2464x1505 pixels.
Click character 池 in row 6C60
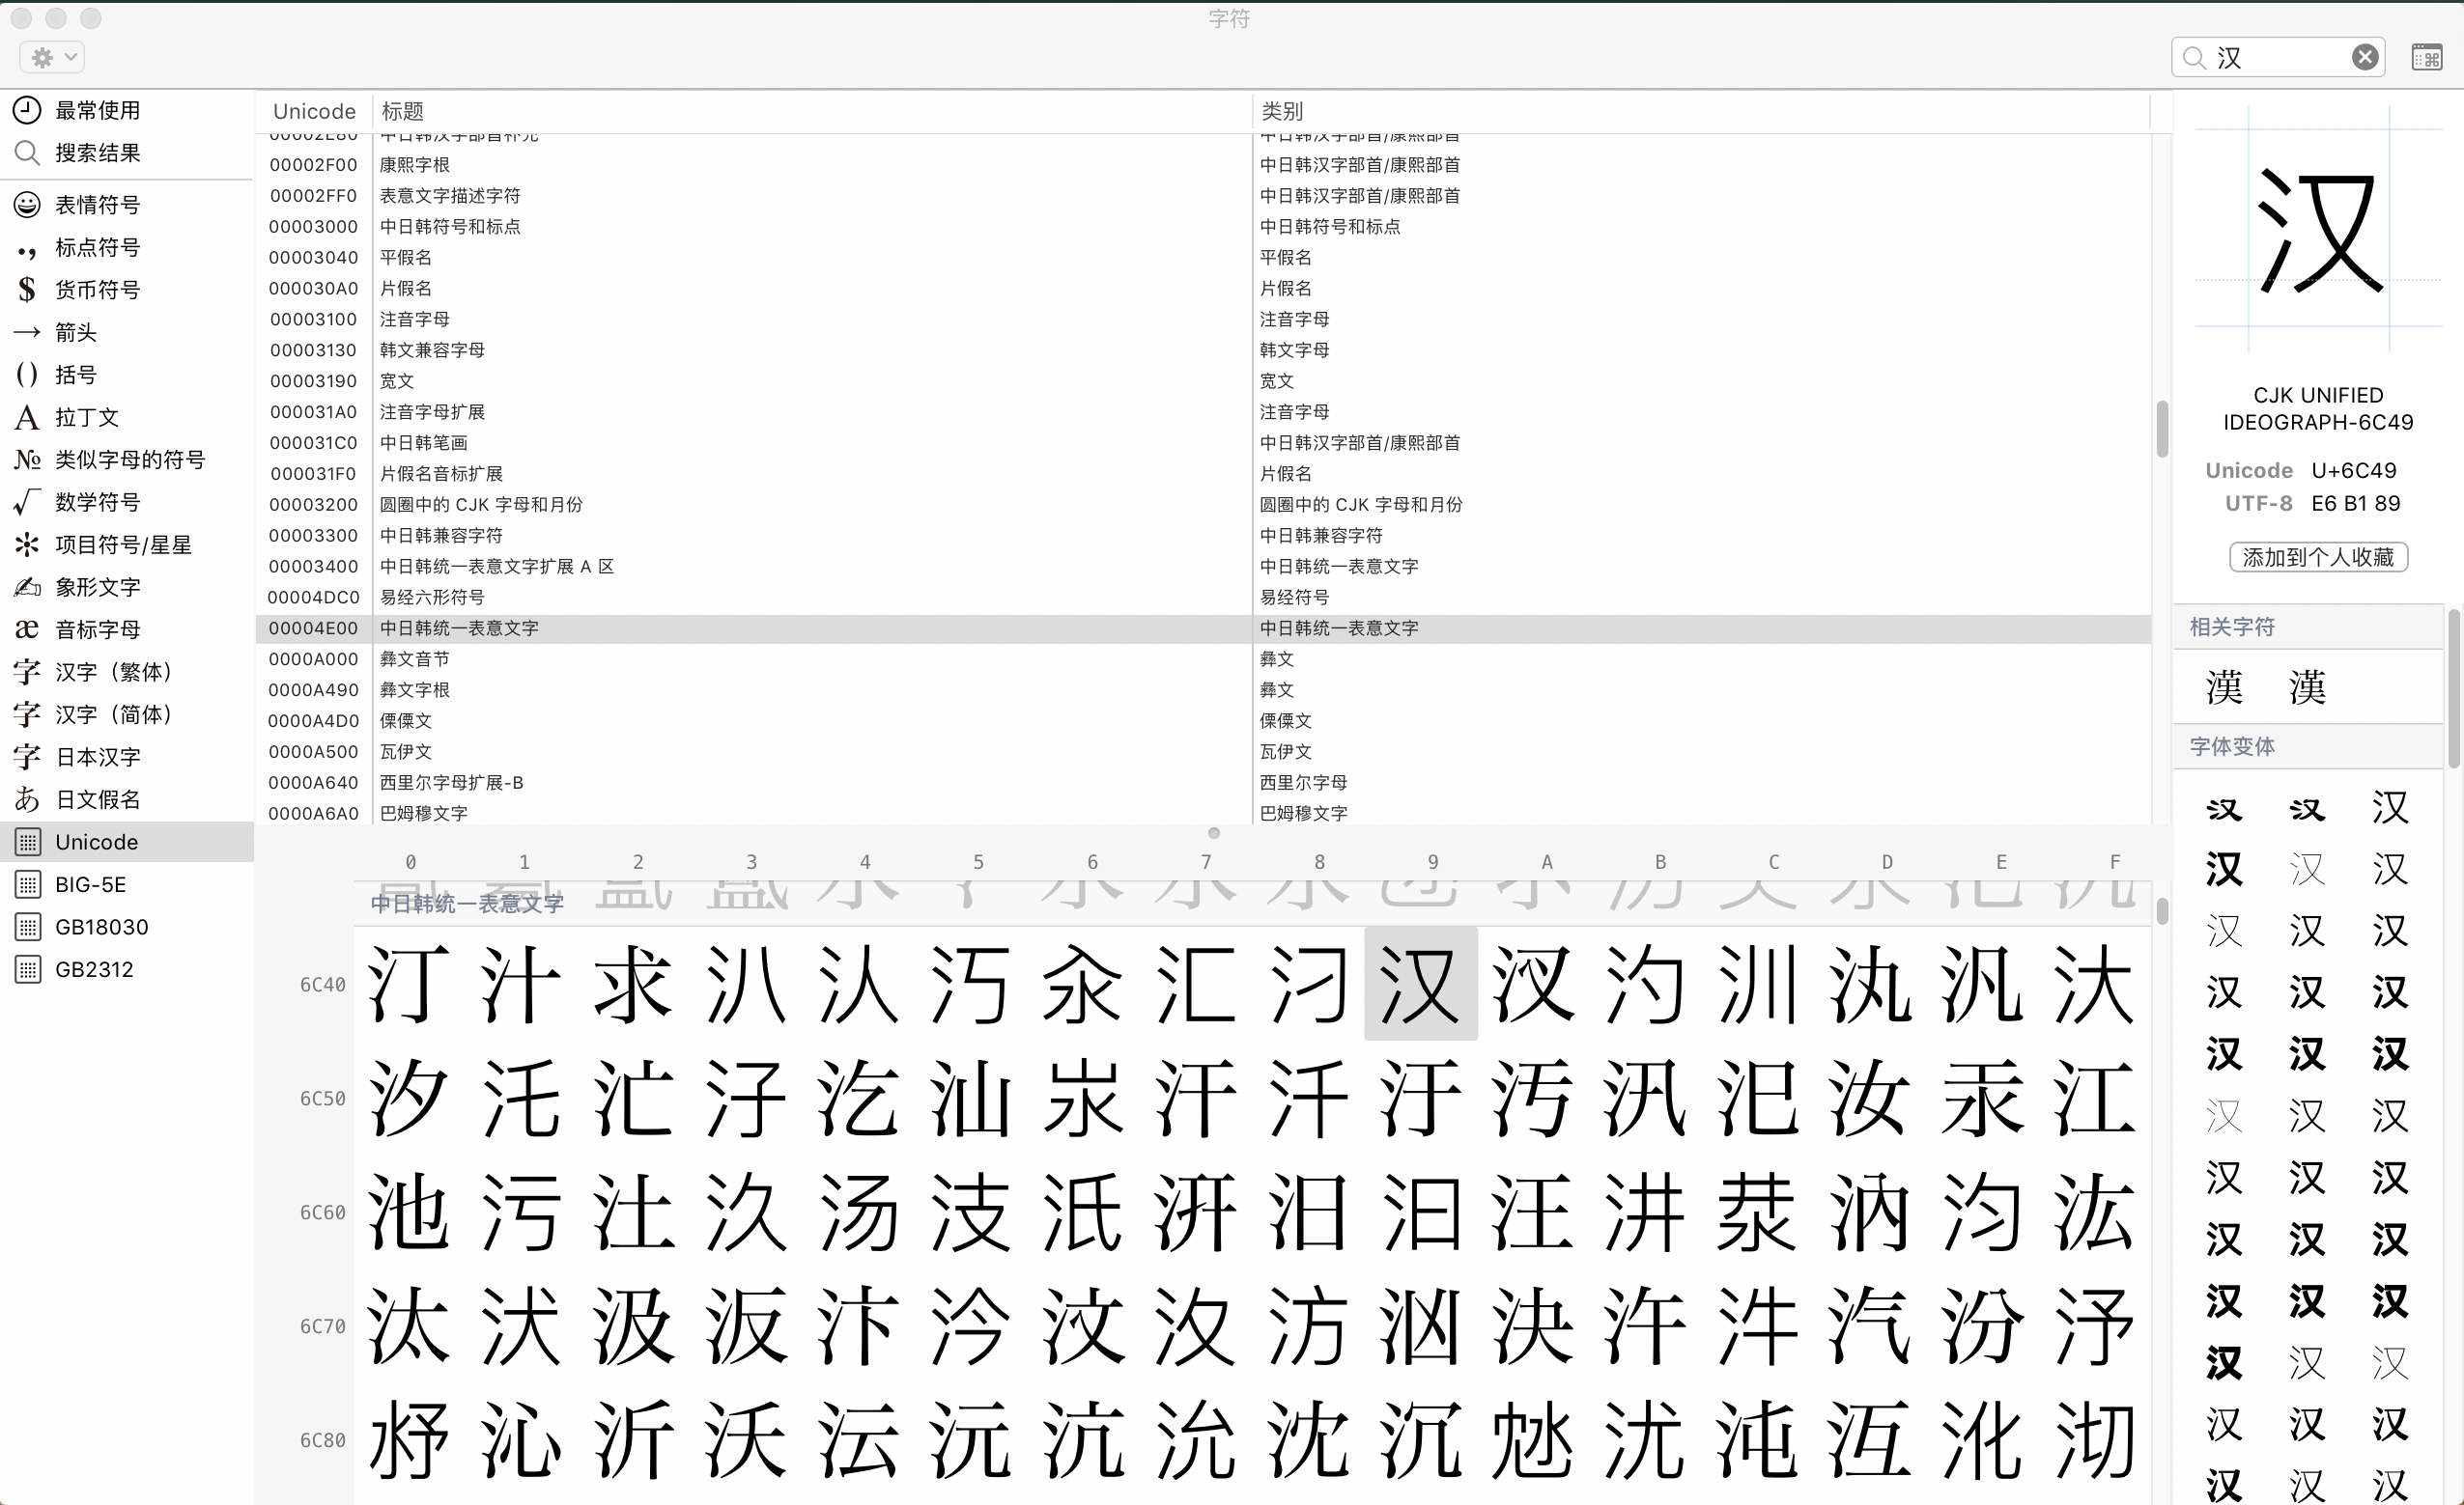(x=408, y=1212)
